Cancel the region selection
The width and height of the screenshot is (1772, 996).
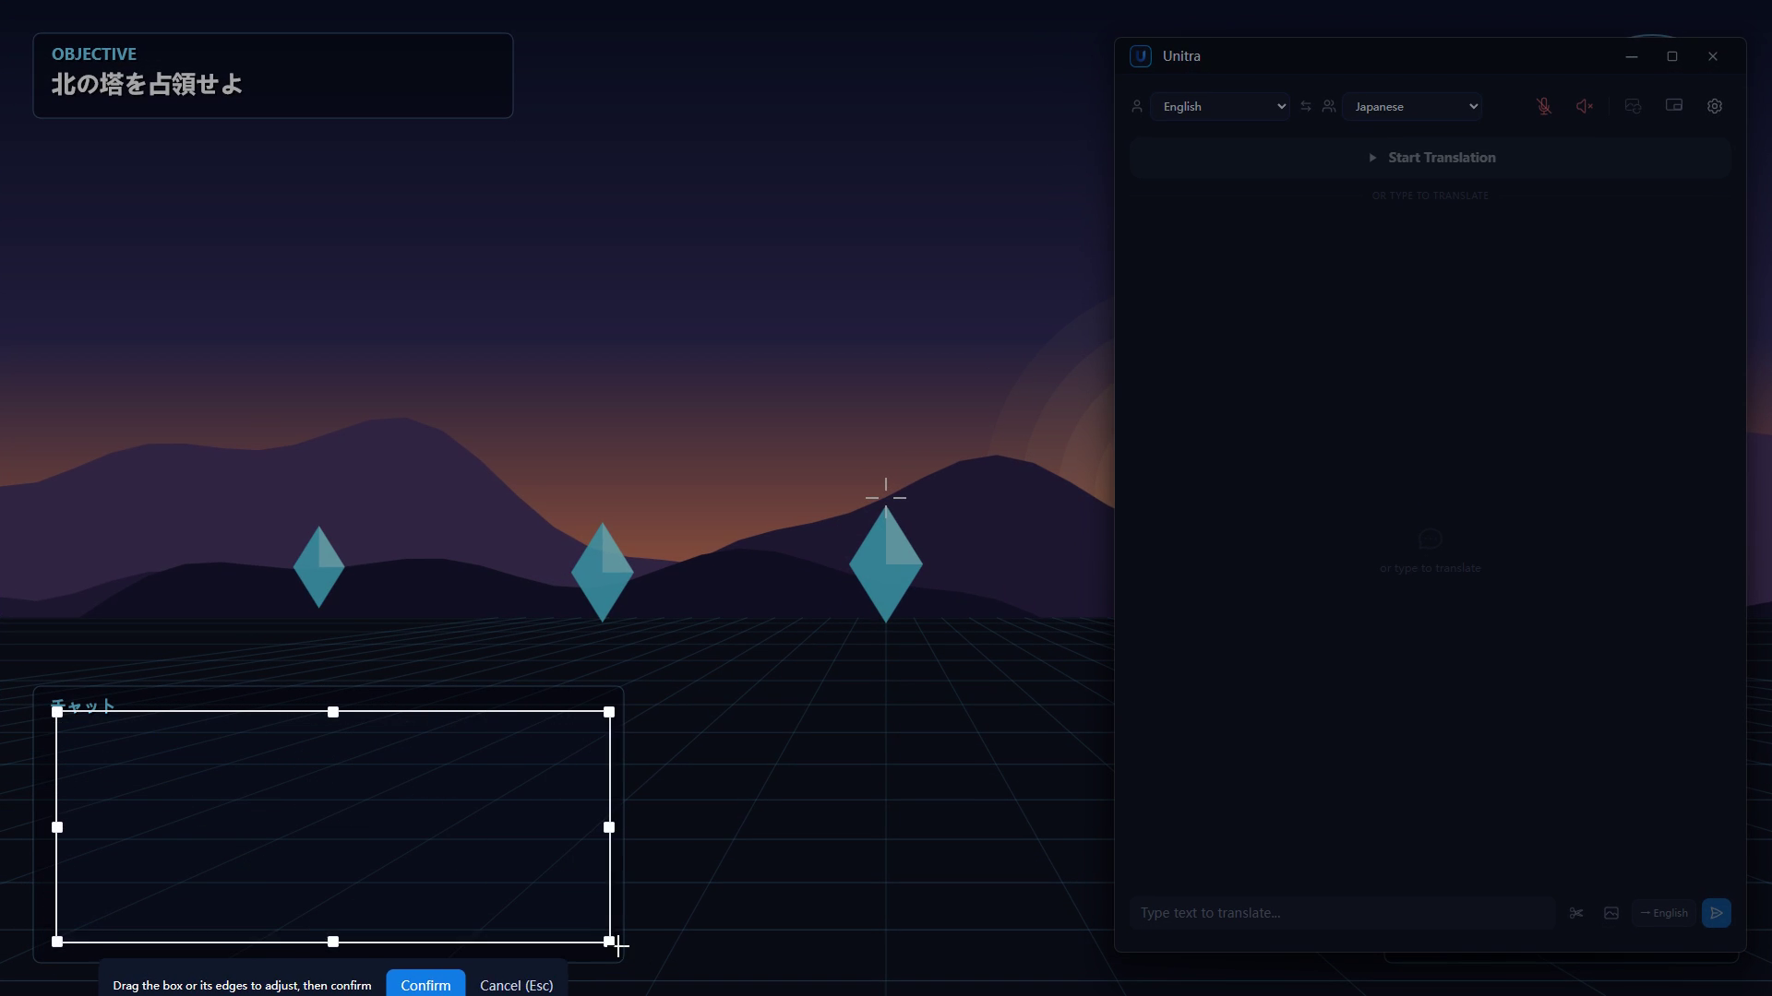coord(517,985)
